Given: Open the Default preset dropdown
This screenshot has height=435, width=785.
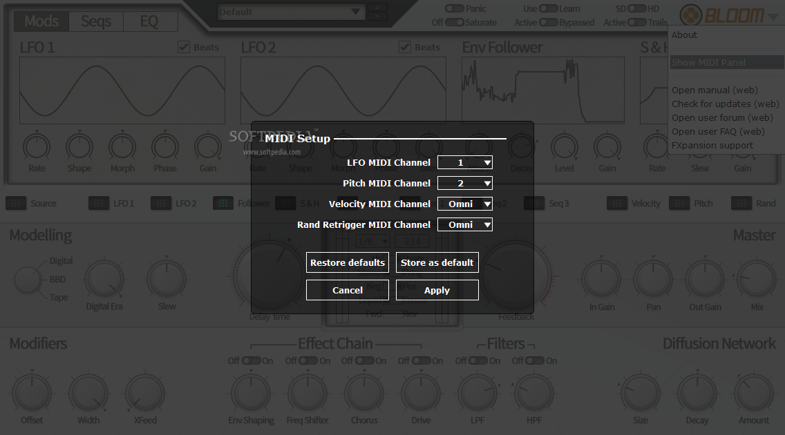Looking at the screenshot, I should coord(290,12).
